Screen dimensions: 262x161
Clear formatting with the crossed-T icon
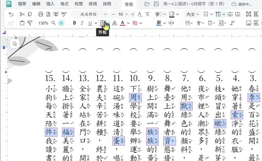click(148, 14)
